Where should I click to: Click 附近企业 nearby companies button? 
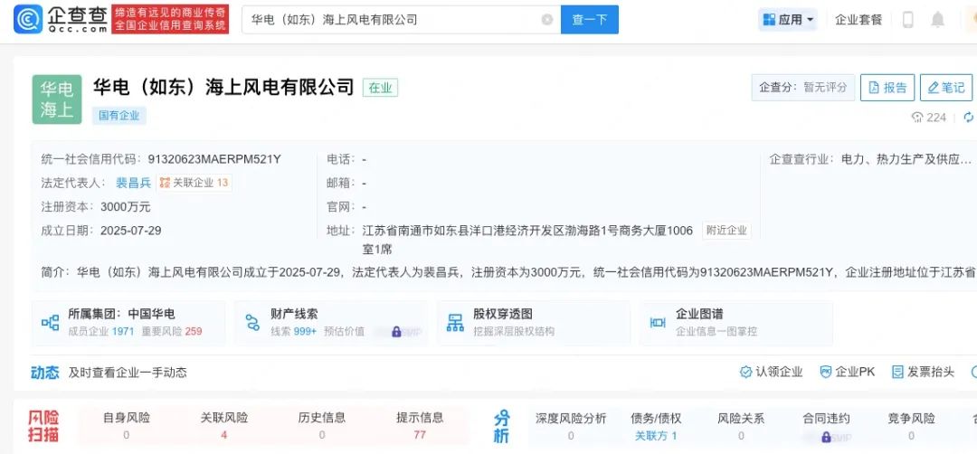click(x=726, y=231)
